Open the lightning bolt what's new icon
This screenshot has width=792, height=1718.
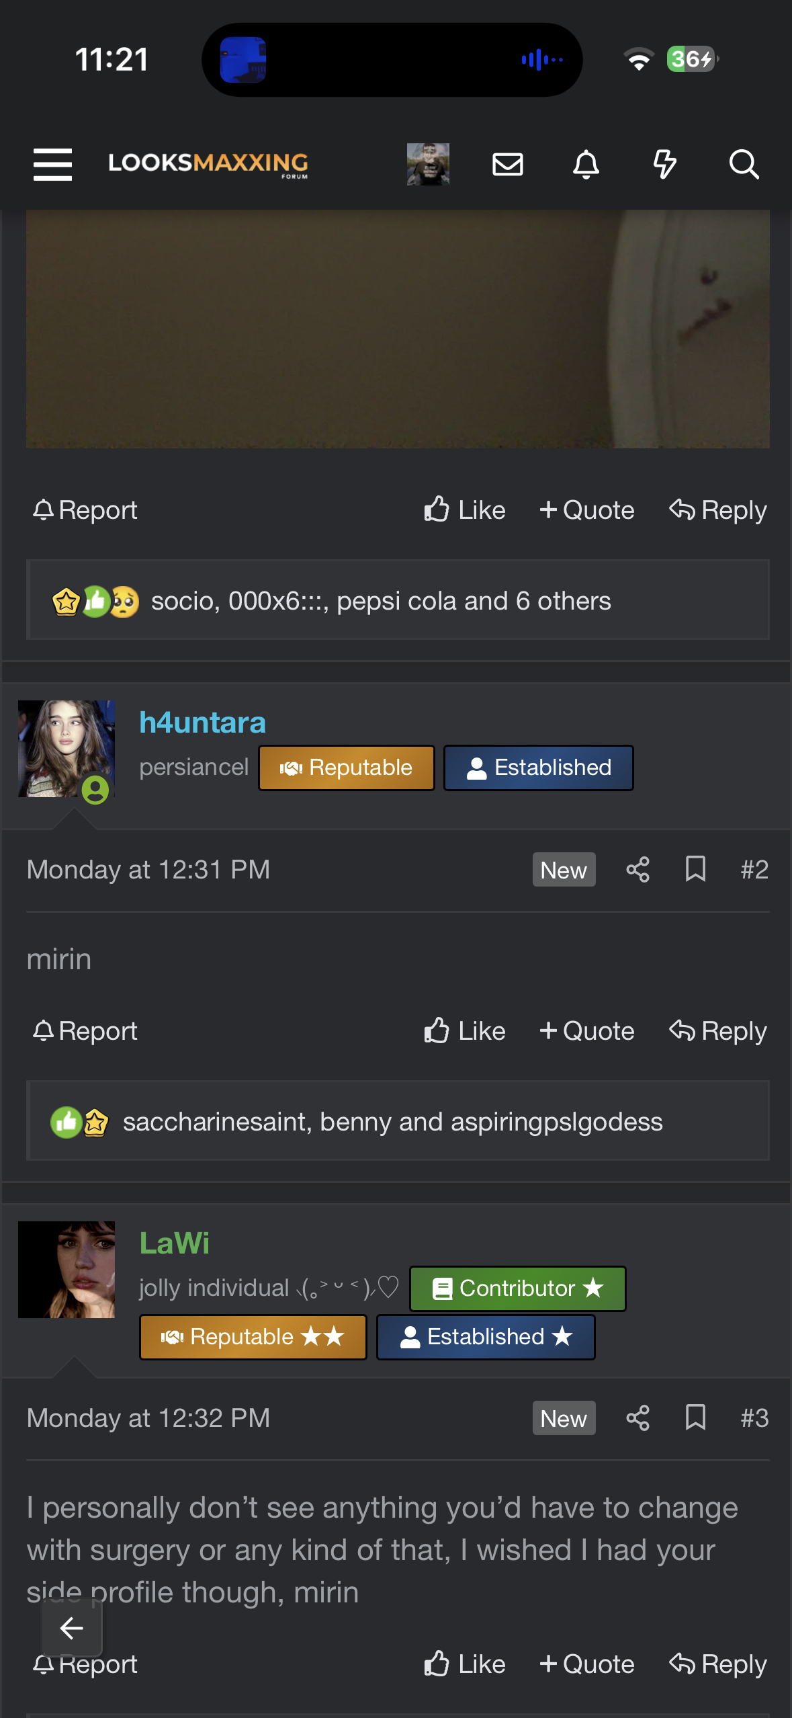pyautogui.click(x=664, y=164)
